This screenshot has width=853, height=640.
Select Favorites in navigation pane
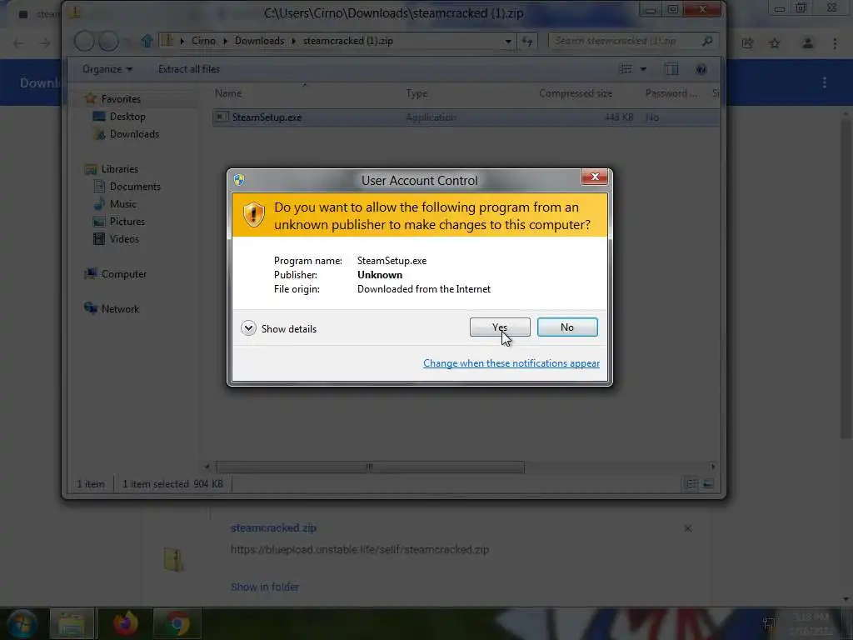[x=121, y=99]
